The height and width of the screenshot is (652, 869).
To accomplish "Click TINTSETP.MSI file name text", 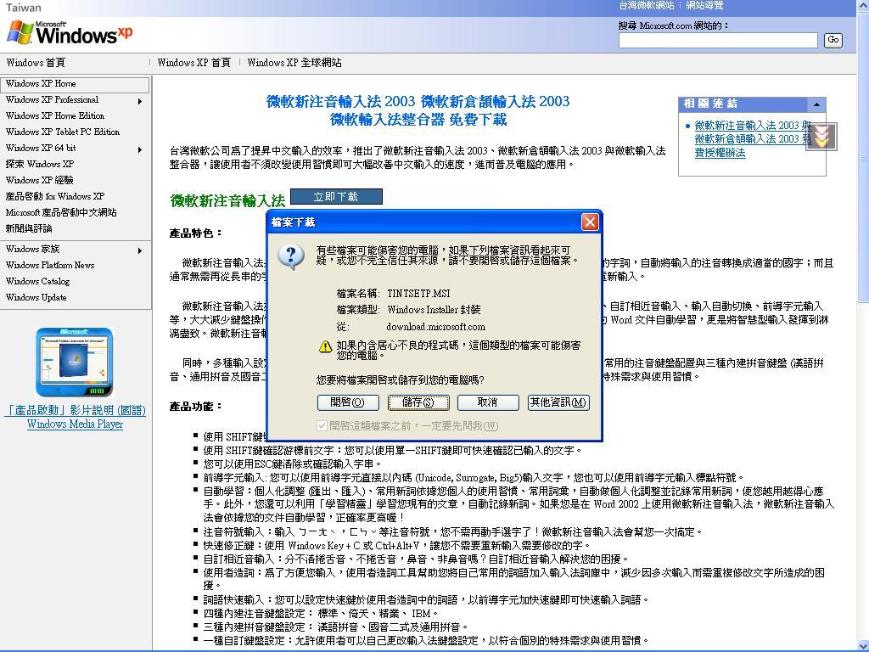I will tap(418, 294).
